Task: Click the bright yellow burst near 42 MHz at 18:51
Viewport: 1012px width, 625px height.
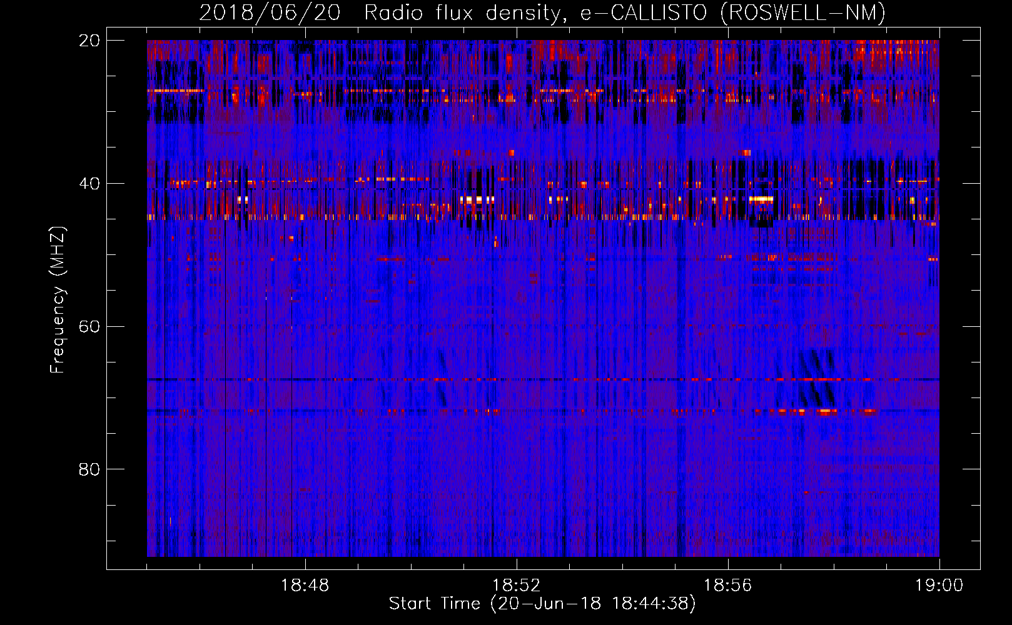Action: click(x=477, y=200)
